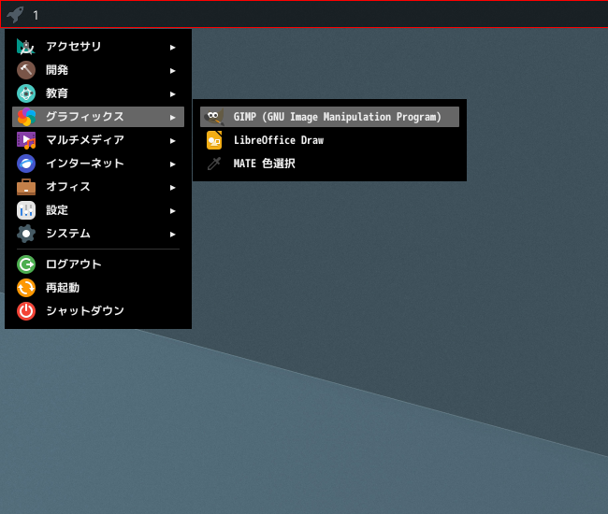Expand the アクセサリ submenu arrow
Viewport: 608px width, 514px height.
(x=172, y=48)
